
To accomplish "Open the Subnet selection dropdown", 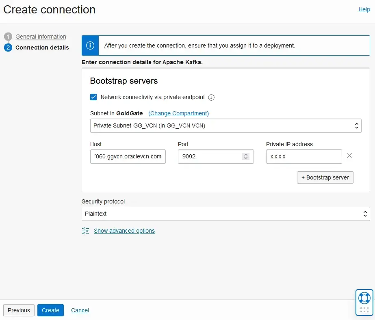I will pos(225,125).
